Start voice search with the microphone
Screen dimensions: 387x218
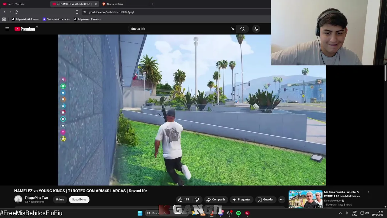pyautogui.click(x=256, y=29)
